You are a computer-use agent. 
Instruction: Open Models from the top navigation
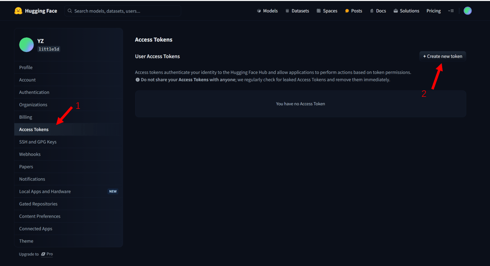coord(267,10)
